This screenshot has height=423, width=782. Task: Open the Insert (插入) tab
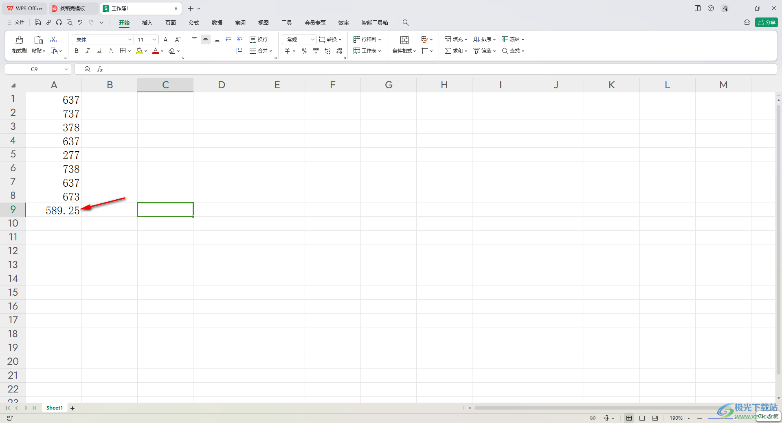click(x=147, y=23)
